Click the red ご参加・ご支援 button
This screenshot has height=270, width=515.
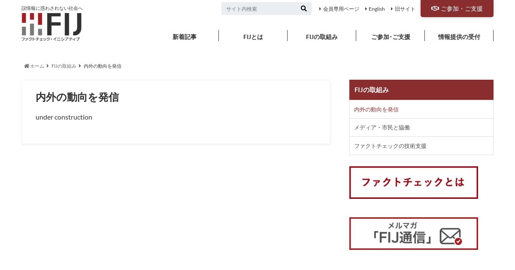[x=457, y=9]
